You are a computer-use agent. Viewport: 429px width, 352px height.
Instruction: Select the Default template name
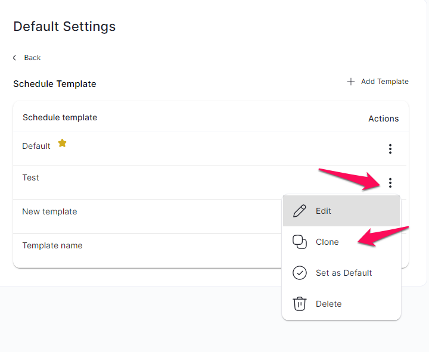[36, 146]
